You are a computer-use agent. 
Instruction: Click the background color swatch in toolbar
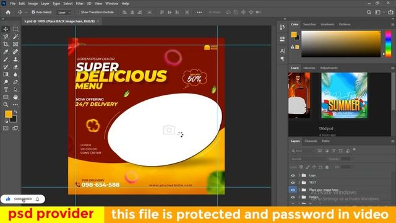point(14,119)
